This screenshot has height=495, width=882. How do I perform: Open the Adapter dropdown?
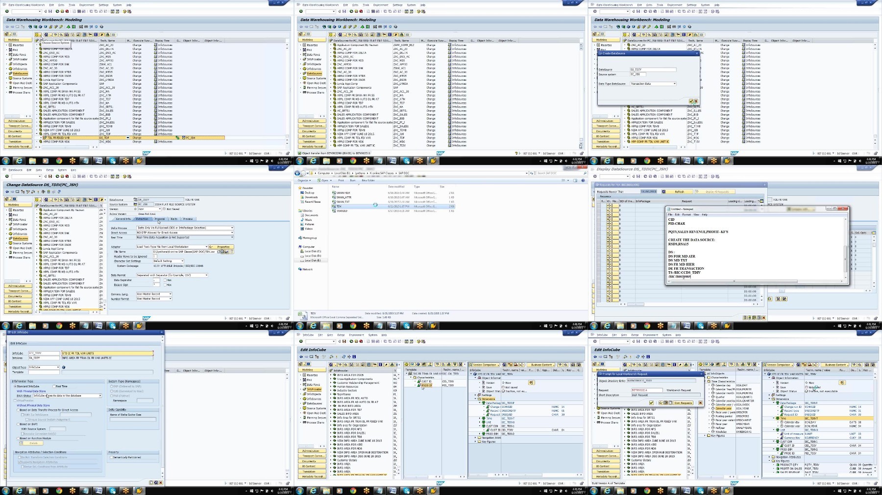206,247
